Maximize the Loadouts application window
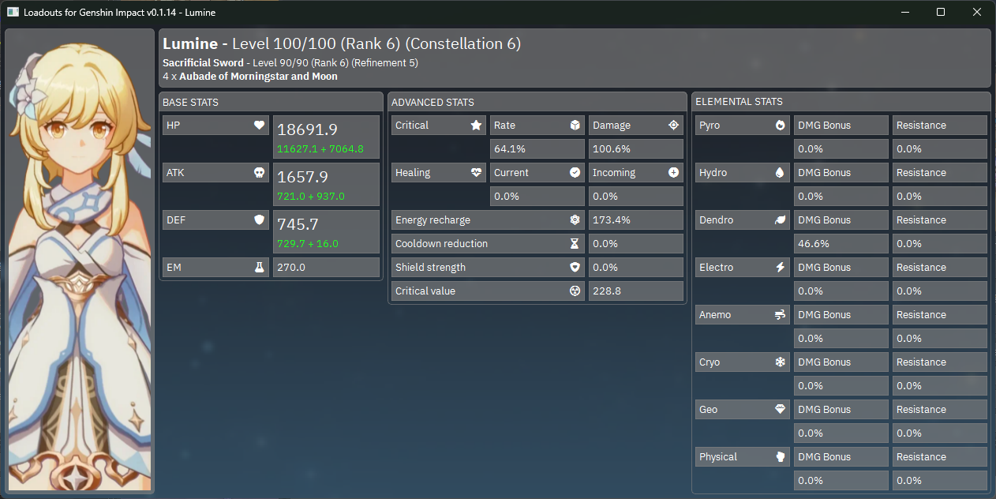The height and width of the screenshot is (499, 996). pos(941,12)
